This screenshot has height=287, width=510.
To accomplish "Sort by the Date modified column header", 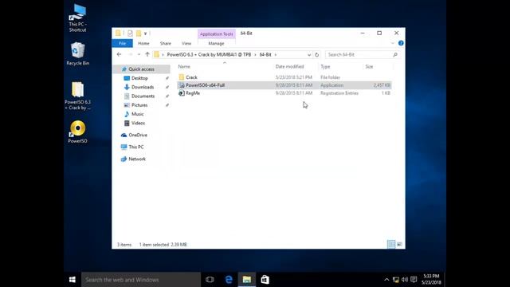I will [289, 66].
